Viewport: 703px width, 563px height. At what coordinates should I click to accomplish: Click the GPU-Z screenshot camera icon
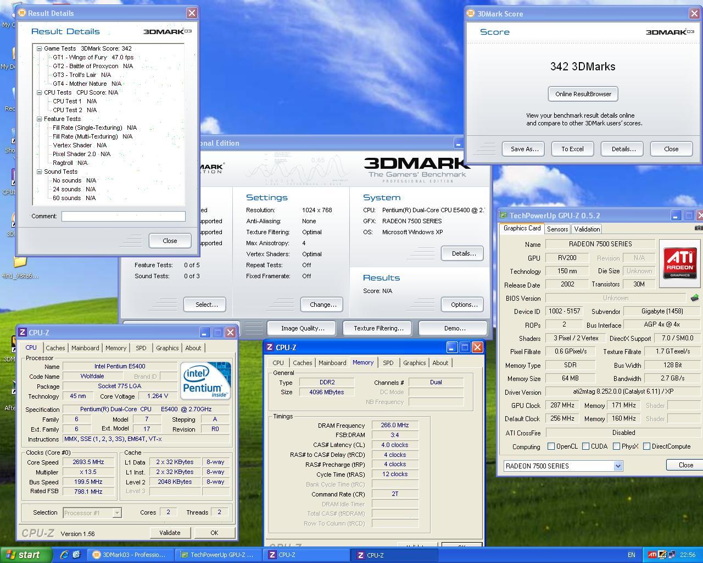[x=699, y=228]
